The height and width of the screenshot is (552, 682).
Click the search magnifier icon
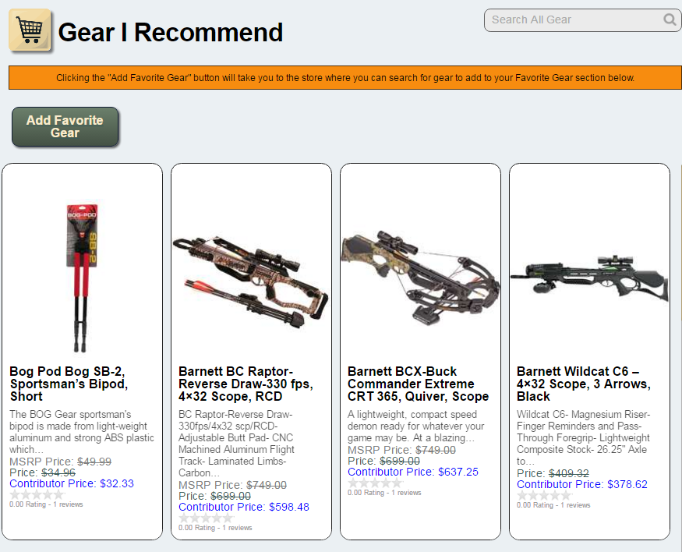670,19
